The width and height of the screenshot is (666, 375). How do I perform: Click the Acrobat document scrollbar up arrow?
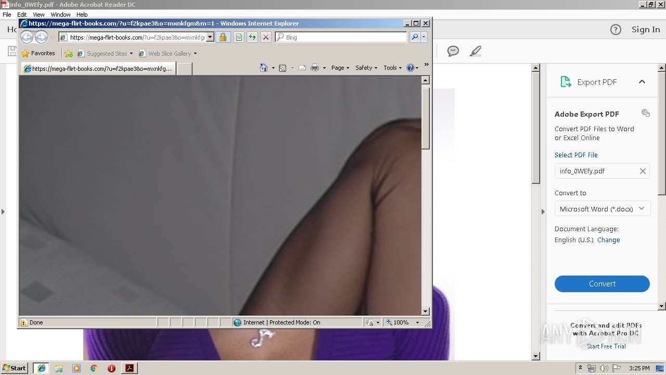(536, 68)
